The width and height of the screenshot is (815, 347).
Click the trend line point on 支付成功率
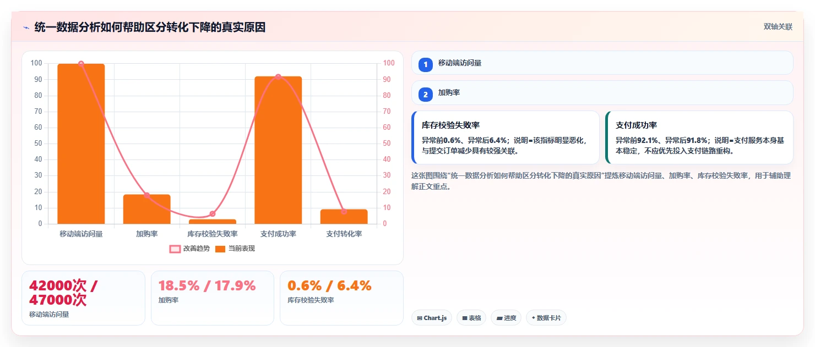278,77
